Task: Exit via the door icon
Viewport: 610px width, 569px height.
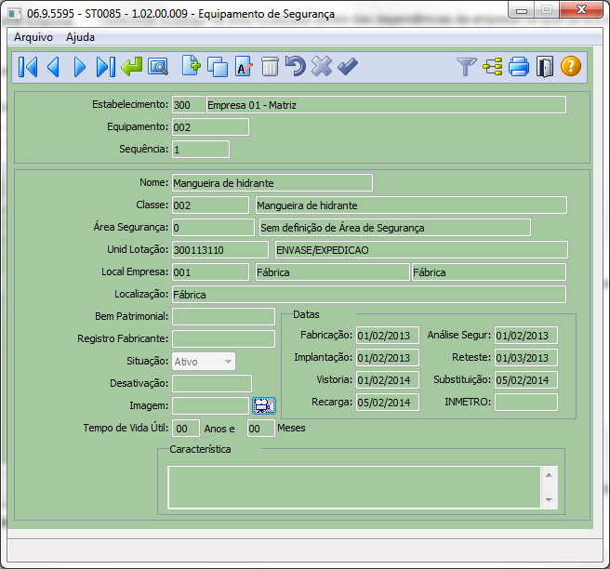Action: 545,67
